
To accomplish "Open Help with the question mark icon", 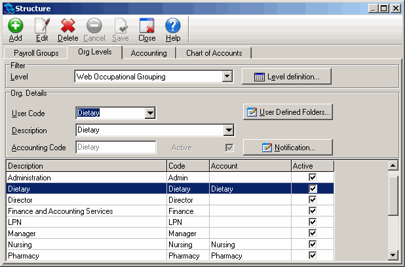I will (x=172, y=26).
